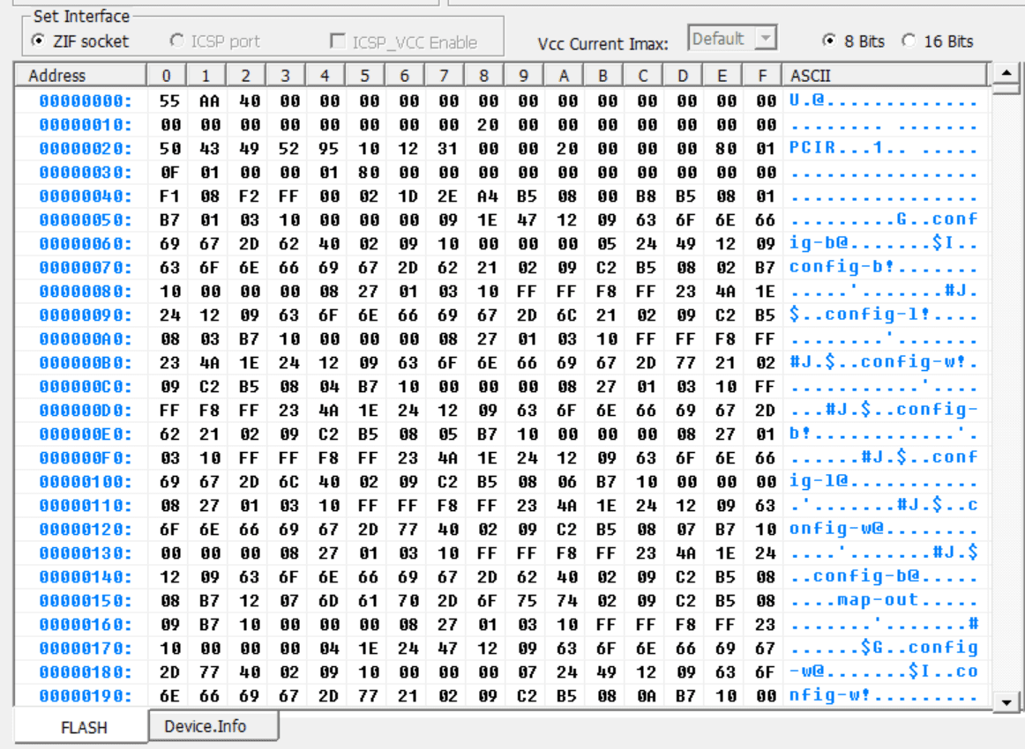Screen dimensions: 1025x749
Task: Tick the ICSP_VCC Enable checkbox
Action: click(x=337, y=41)
